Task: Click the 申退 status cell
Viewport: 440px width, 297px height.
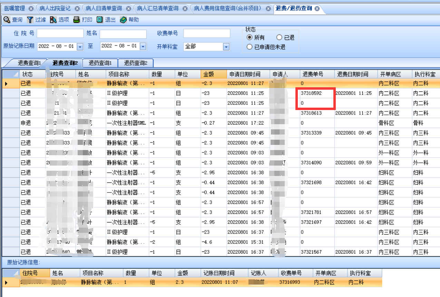Action: [x=33, y=123]
